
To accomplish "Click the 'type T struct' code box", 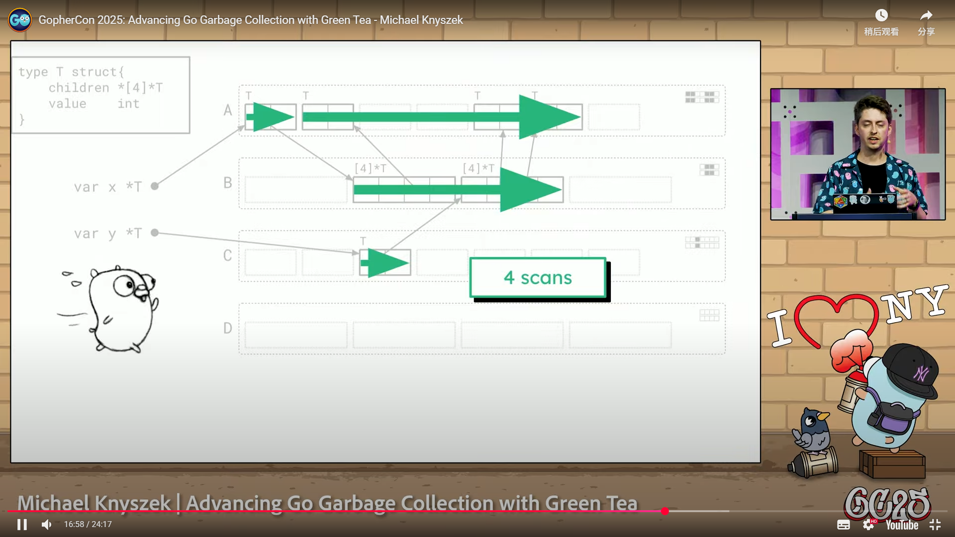I will 101,95.
